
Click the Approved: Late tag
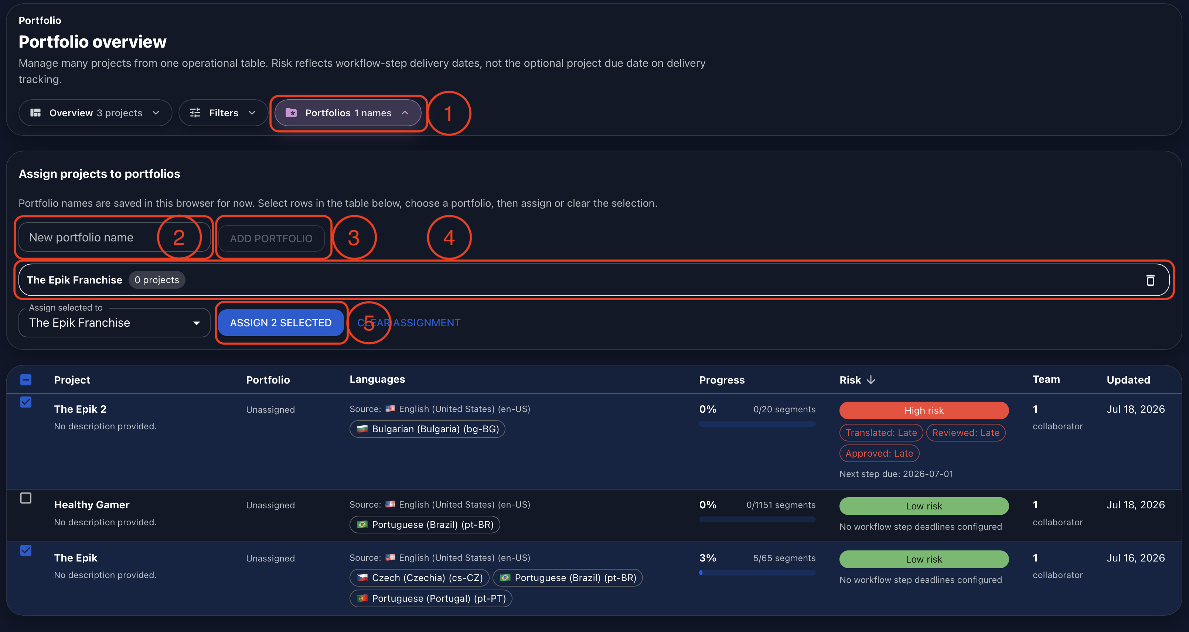[x=879, y=453]
